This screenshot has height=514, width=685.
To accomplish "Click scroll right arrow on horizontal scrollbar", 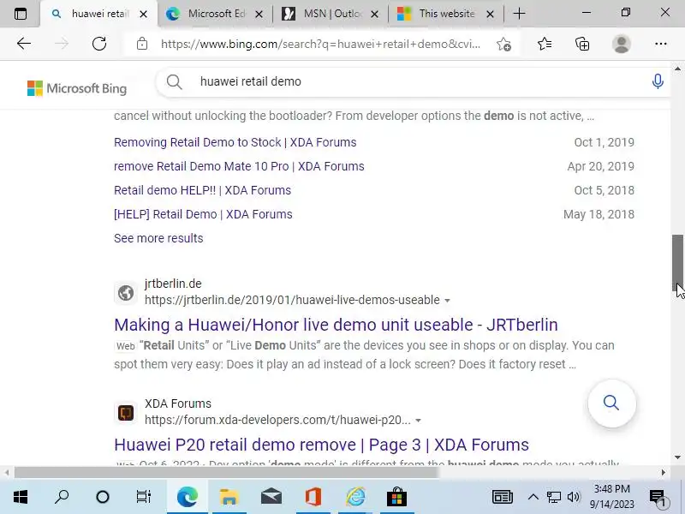I will point(663,473).
